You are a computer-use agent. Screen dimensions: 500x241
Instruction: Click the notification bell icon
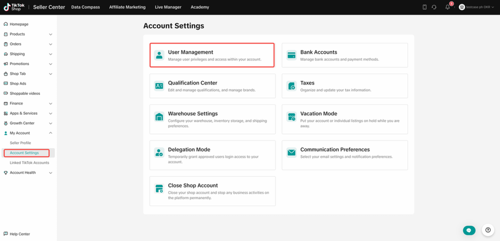point(448,7)
